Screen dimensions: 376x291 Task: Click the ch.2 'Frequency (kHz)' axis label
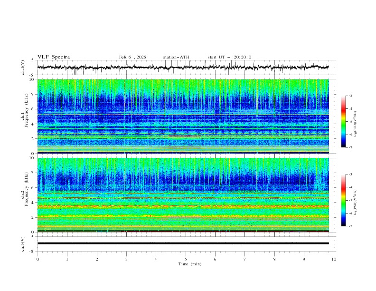pyautogui.click(x=27, y=189)
